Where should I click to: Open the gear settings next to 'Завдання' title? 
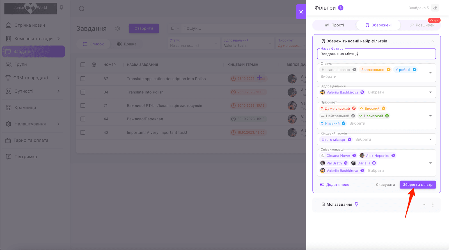(x=118, y=28)
